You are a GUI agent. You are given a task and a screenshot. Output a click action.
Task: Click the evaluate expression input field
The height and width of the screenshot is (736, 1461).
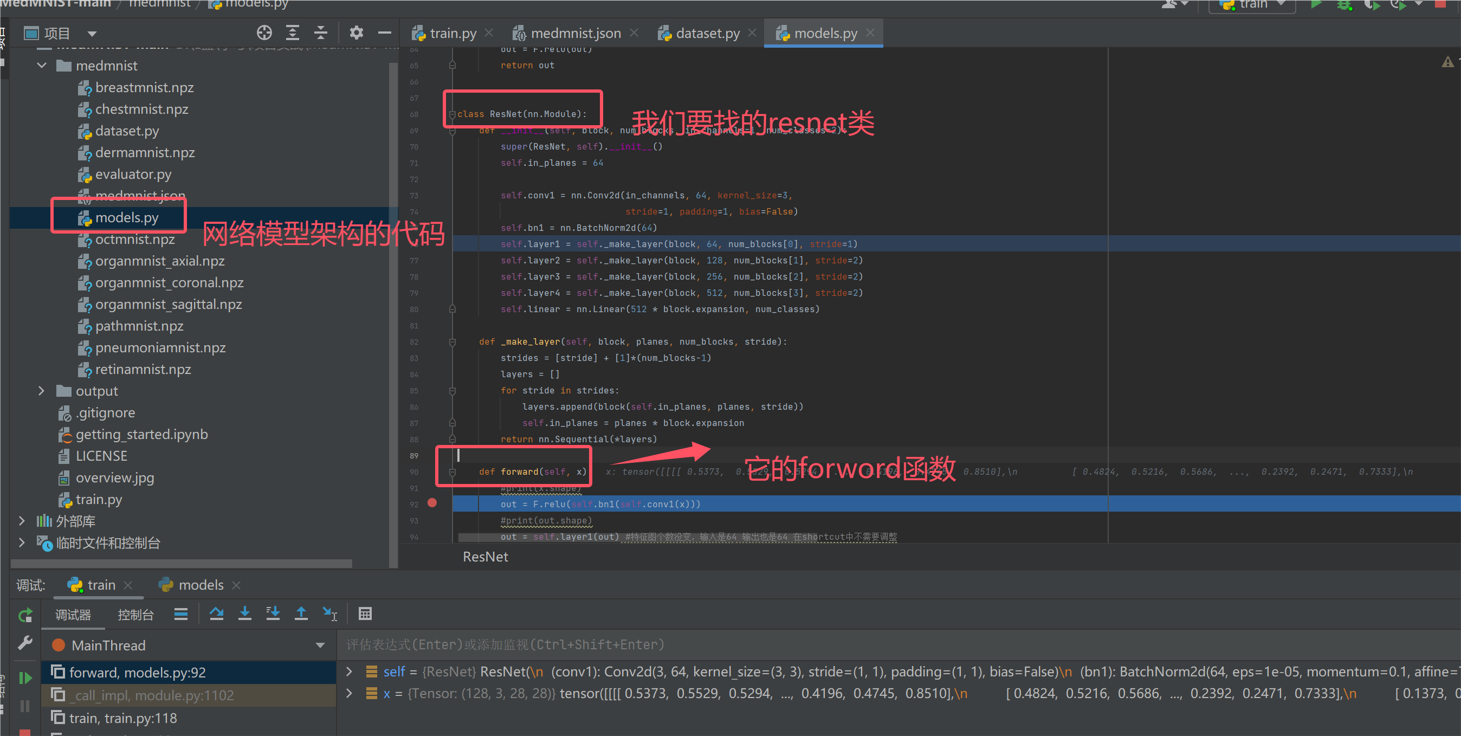coord(899,645)
